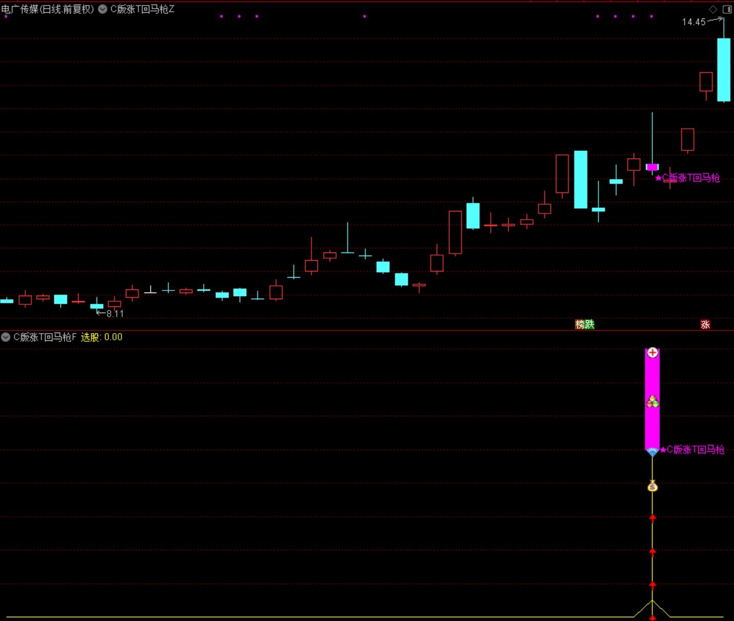Click the blue fan icon below magenta bar
Viewport: 734px width, 621px height.
(652, 452)
